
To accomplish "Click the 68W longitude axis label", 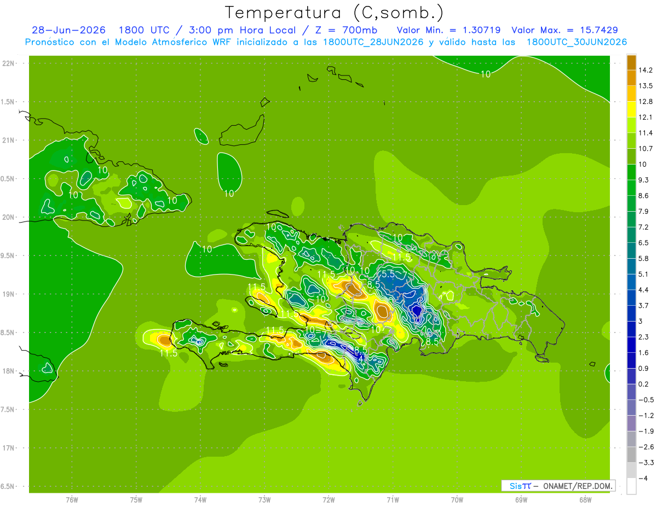I will coord(585,499).
